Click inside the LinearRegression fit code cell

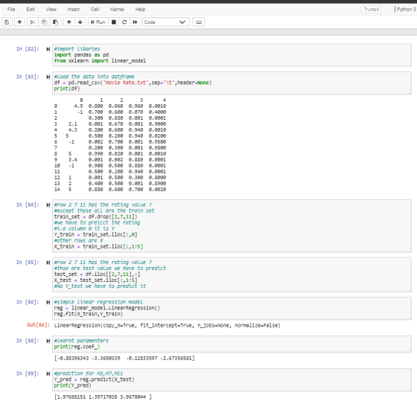[232, 308]
